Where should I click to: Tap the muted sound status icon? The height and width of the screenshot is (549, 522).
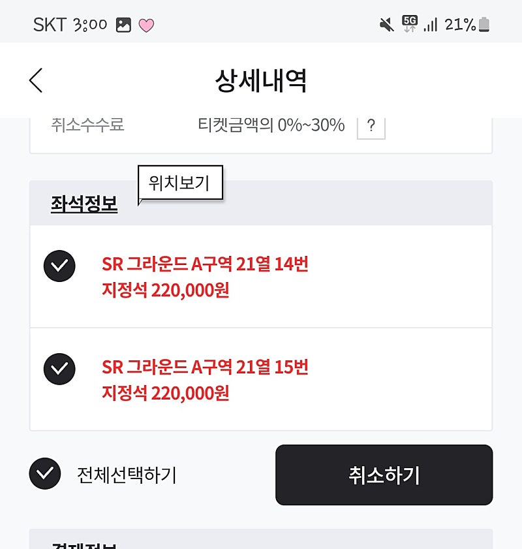pos(386,25)
